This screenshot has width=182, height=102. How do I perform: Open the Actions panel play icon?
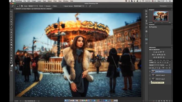146,14
